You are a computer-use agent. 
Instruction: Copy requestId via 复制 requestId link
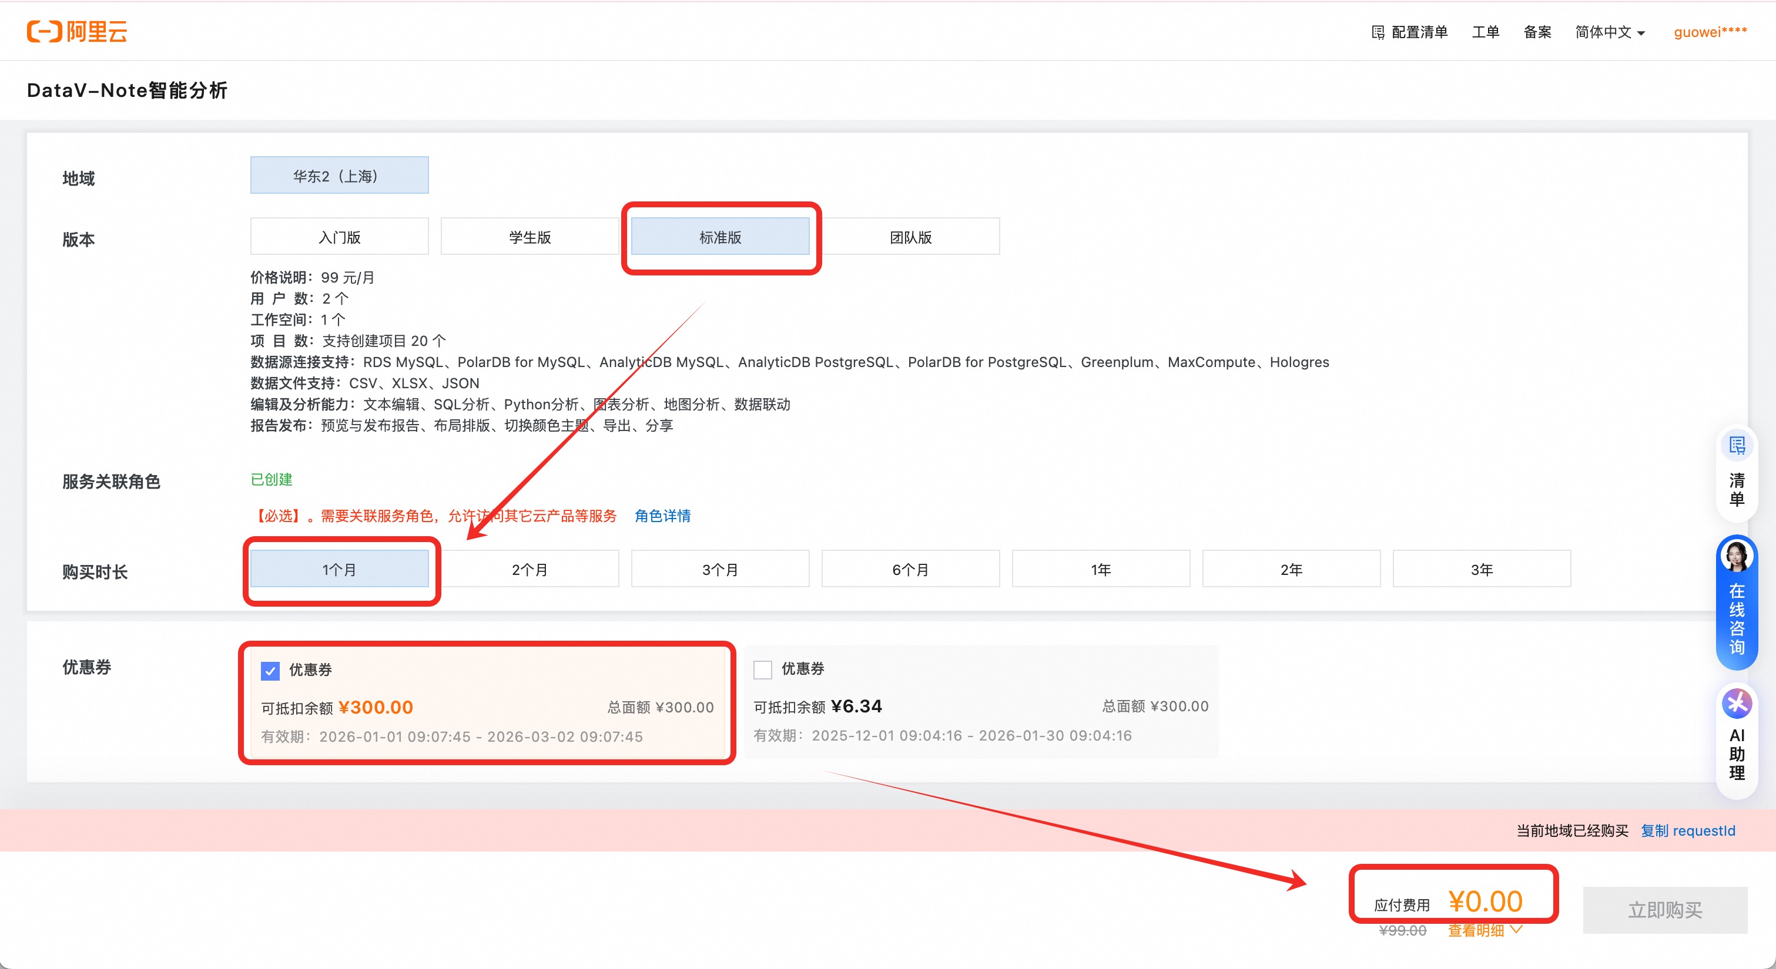pyautogui.click(x=1687, y=830)
